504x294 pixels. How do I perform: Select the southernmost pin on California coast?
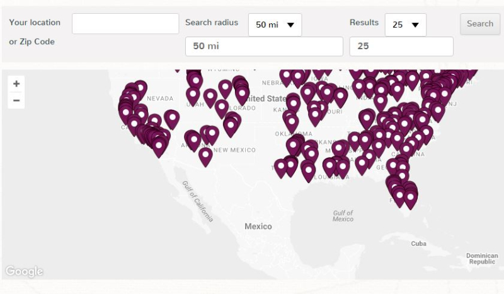(x=159, y=148)
